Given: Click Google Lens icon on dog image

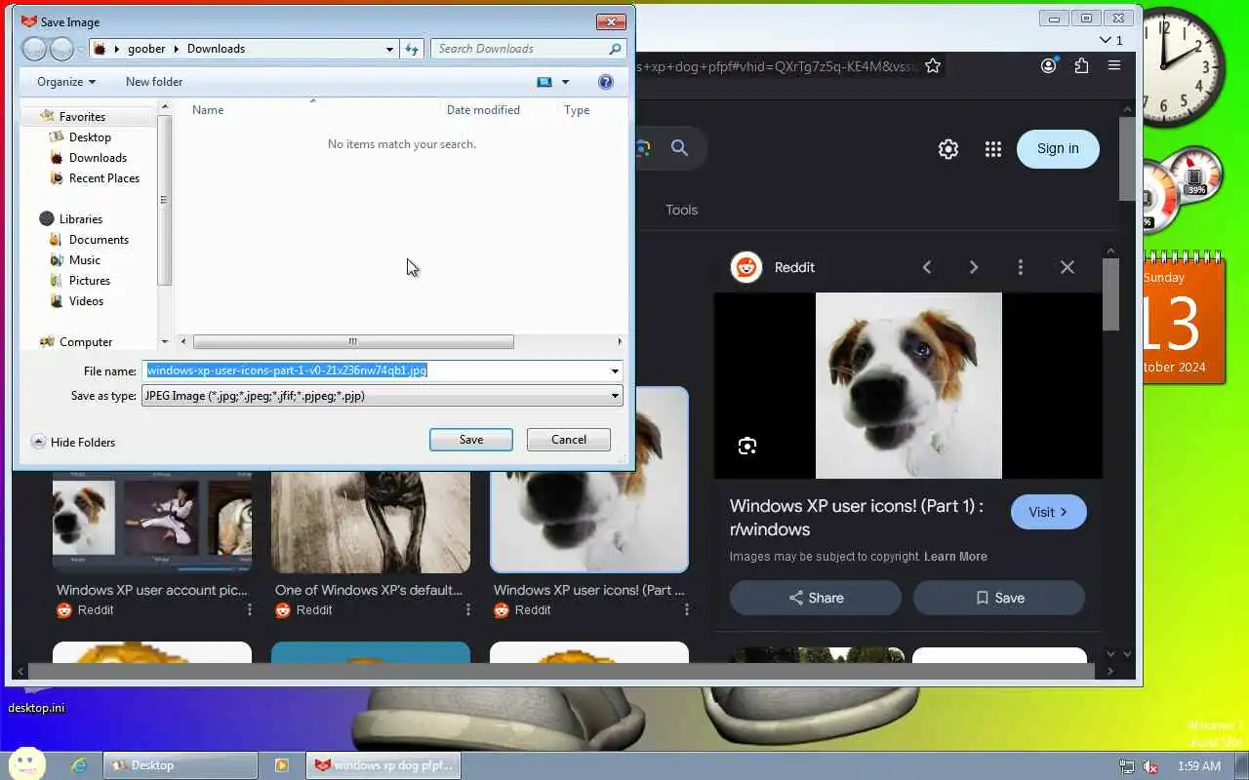Looking at the screenshot, I should coord(747,446).
